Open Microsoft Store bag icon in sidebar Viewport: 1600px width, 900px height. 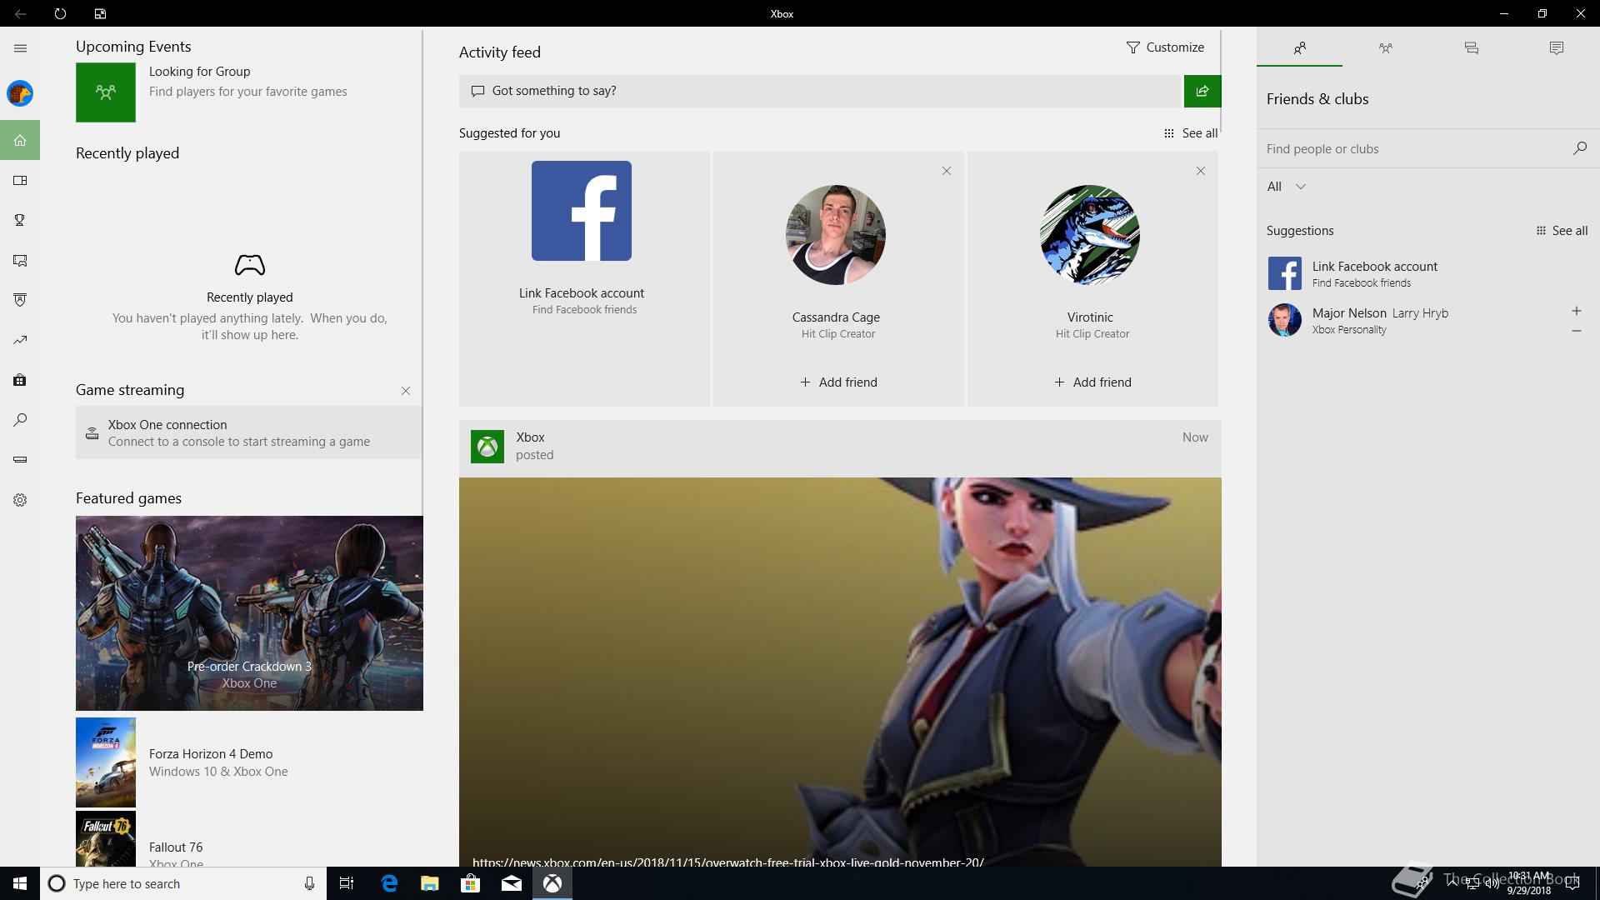[x=20, y=380]
